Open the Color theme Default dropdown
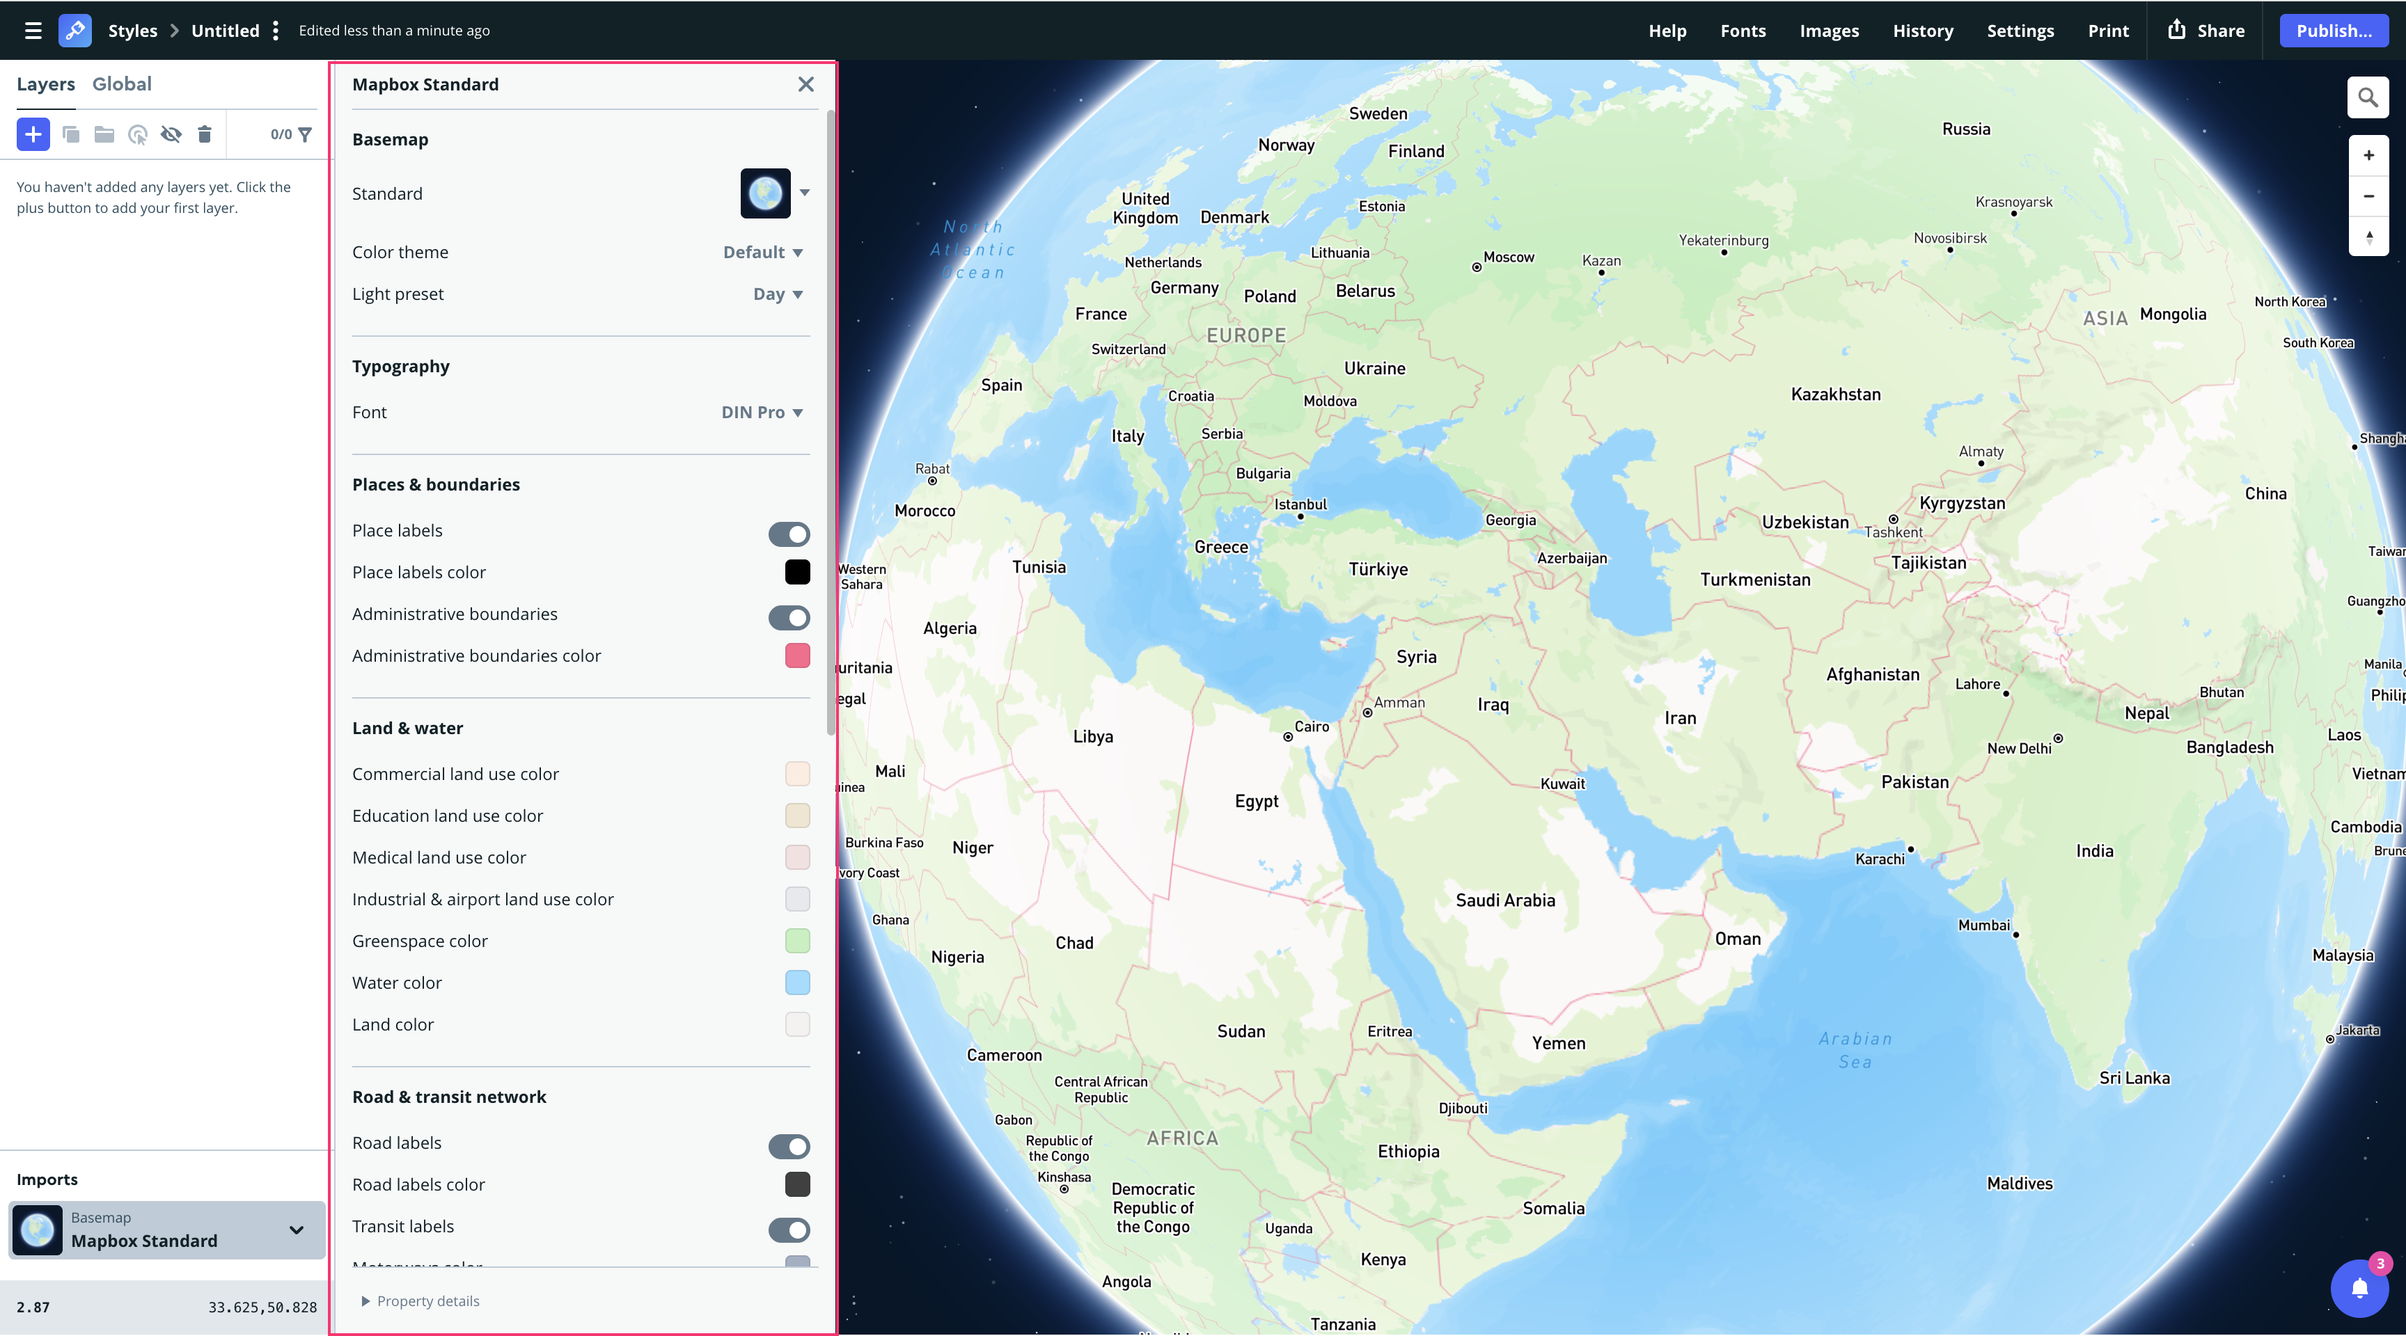2406x1336 pixels. [x=762, y=252]
